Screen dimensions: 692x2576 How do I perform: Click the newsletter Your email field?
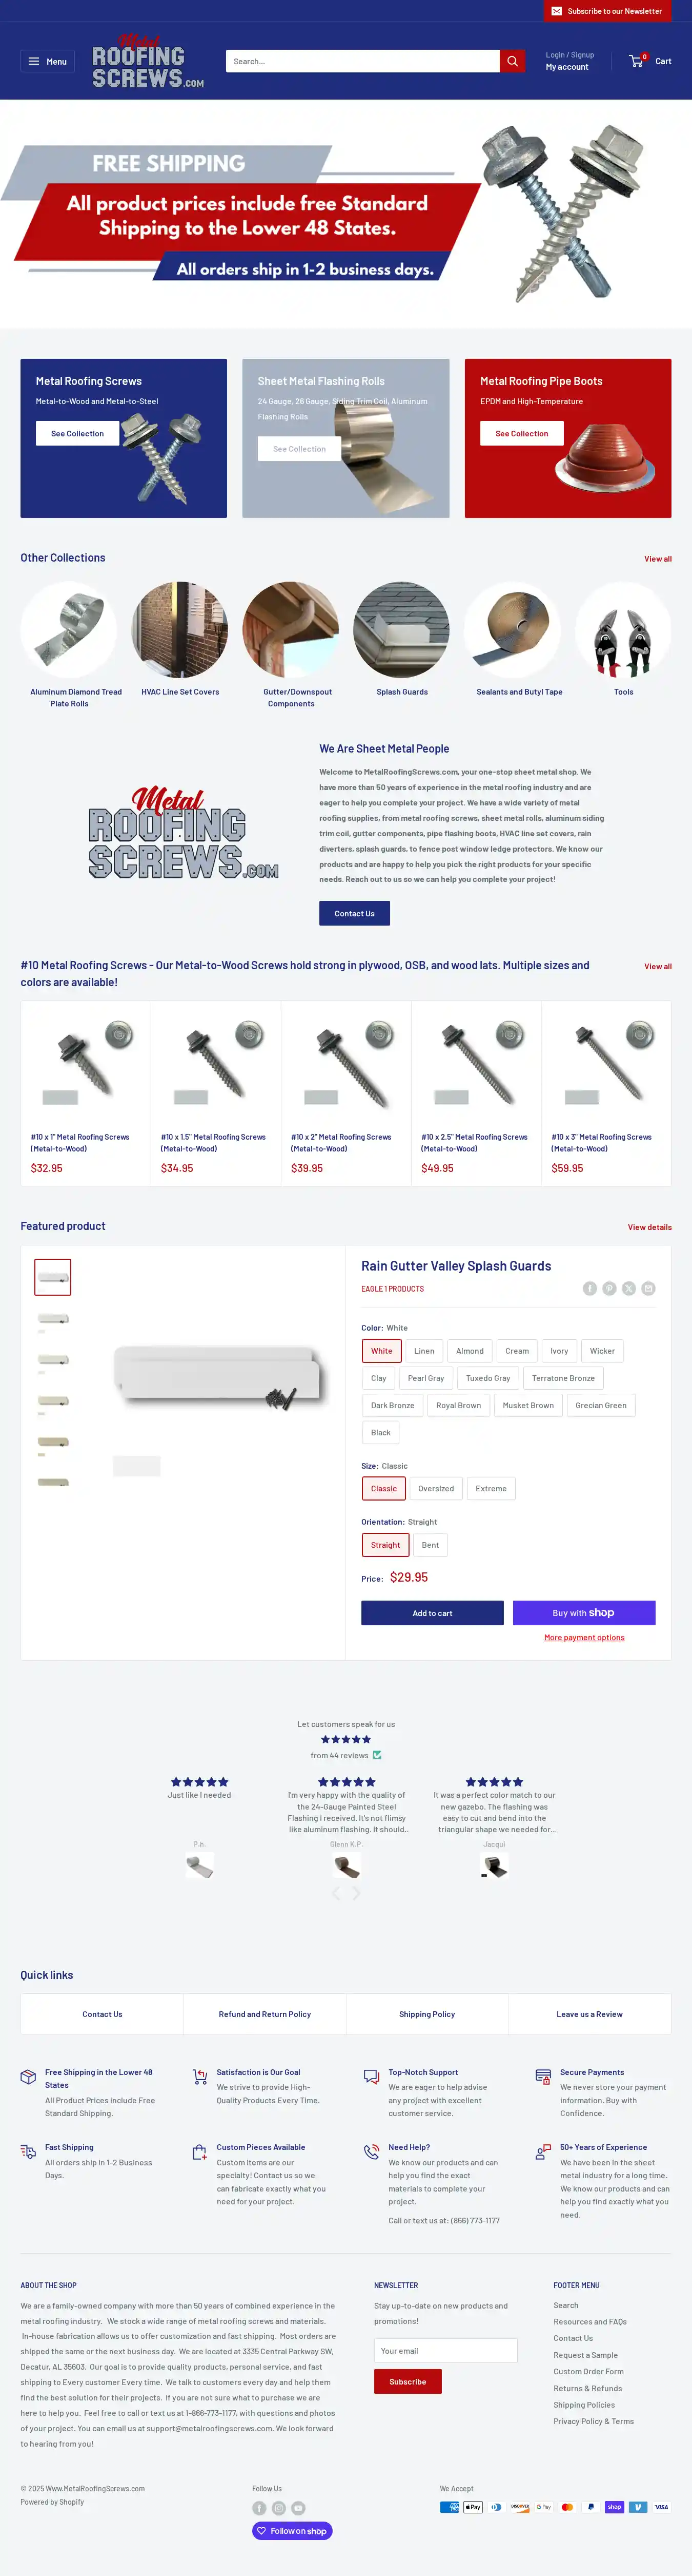pyautogui.click(x=445, y=2350)
